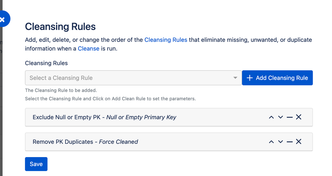Open the Select a Cleansing Rule combo box

tap(130, 78)
